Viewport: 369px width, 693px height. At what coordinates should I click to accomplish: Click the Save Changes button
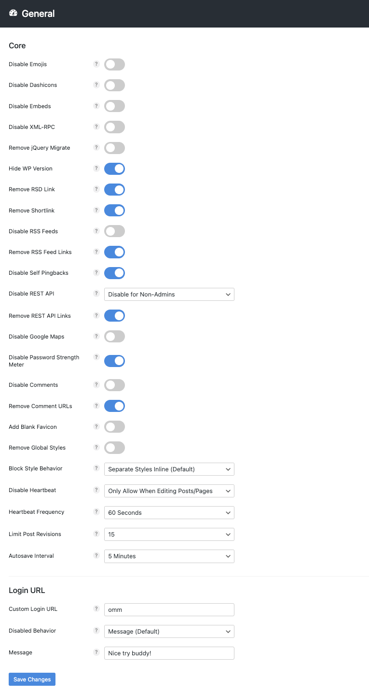pyautogui.click(x=32, y=679)
